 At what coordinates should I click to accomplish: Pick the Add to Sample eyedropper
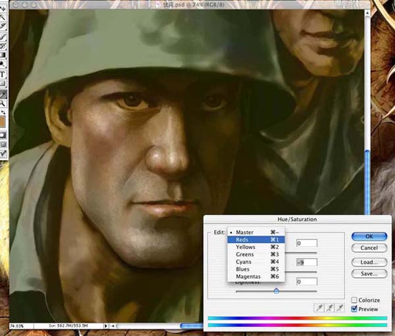330,308
